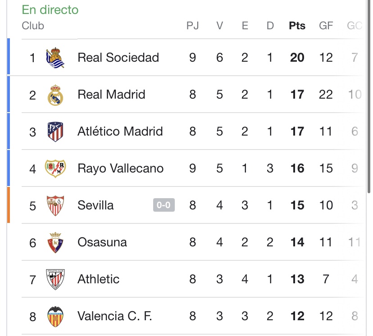Open the Real Sociedad team page
373x336 pixels.
pos(118,57)
